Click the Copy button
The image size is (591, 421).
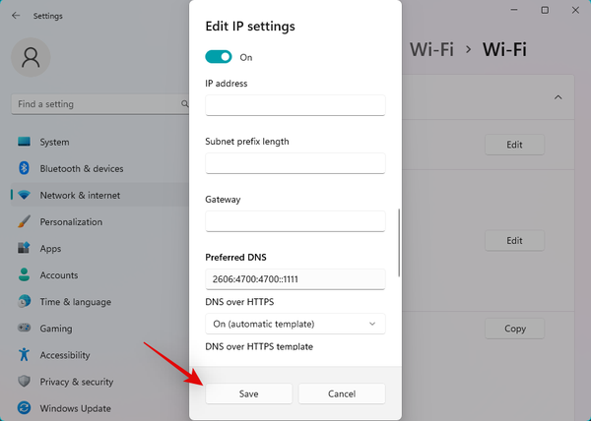514,329
